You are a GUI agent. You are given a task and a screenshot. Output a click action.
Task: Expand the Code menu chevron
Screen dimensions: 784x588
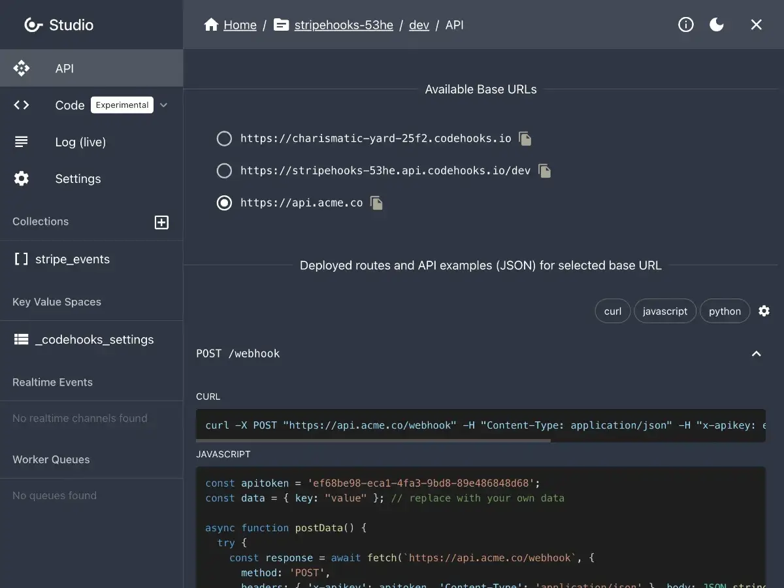pyautogui.click(x=164, y=105)
